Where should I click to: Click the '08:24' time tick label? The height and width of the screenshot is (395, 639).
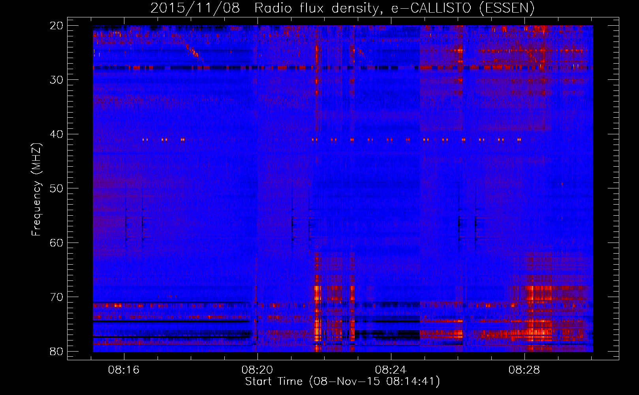click(391, 370)
